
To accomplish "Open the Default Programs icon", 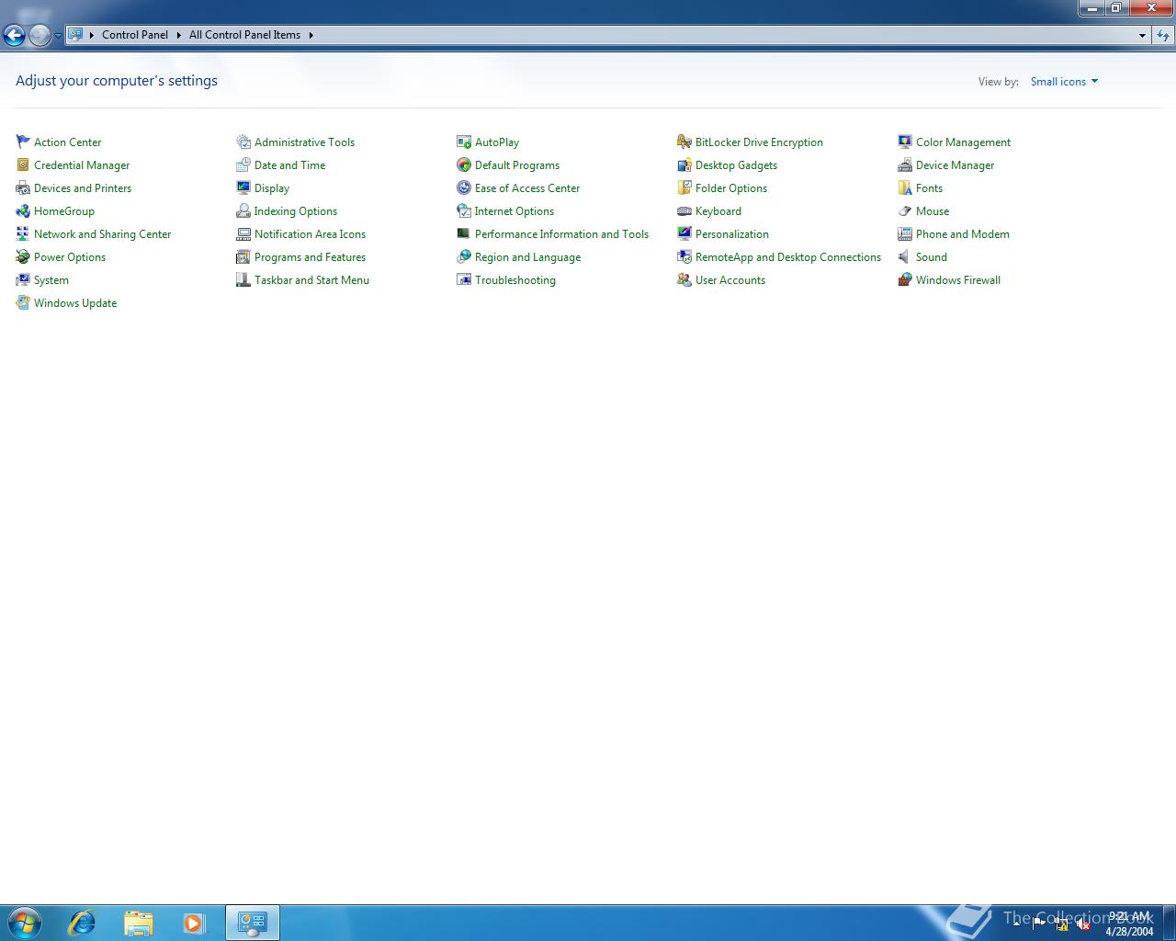I will pyautogui.click(x=464, y=164).
